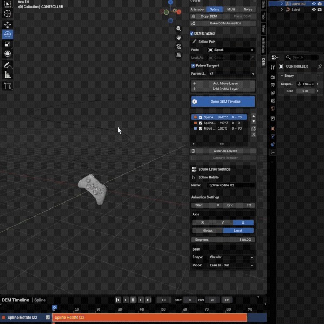Viewport: 324px width, 324px height.
Task: Select the Transform tool
Action: (x=8, y=53)
